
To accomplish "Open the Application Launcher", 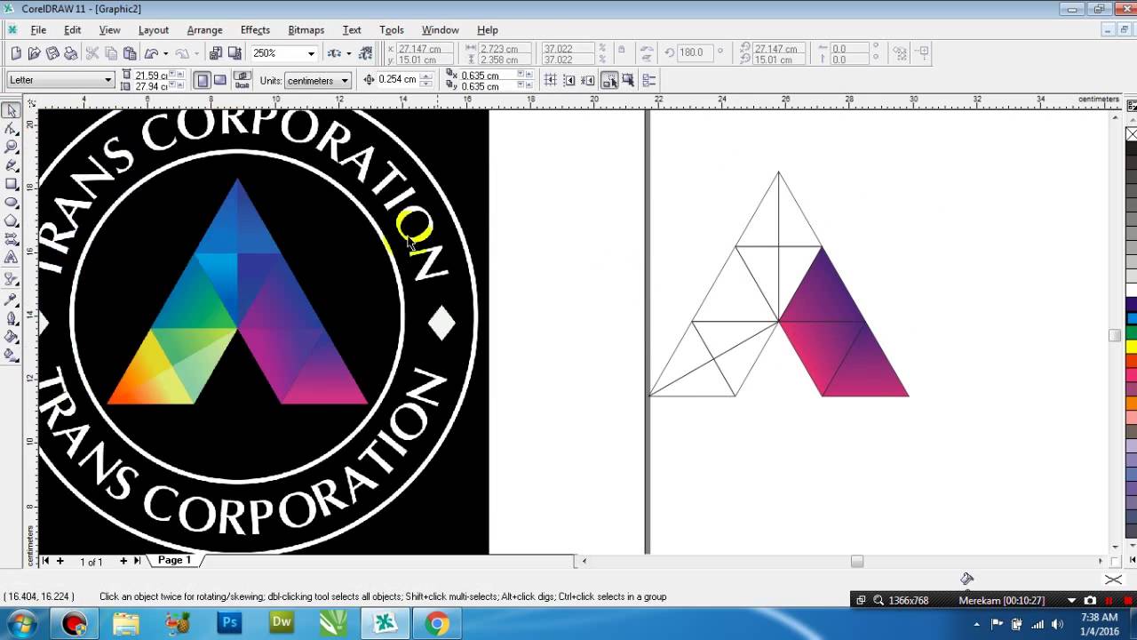I will point(335,53).
